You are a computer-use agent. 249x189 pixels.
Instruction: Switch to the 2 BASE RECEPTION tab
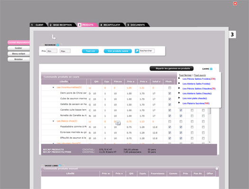(x=62, y=25)
